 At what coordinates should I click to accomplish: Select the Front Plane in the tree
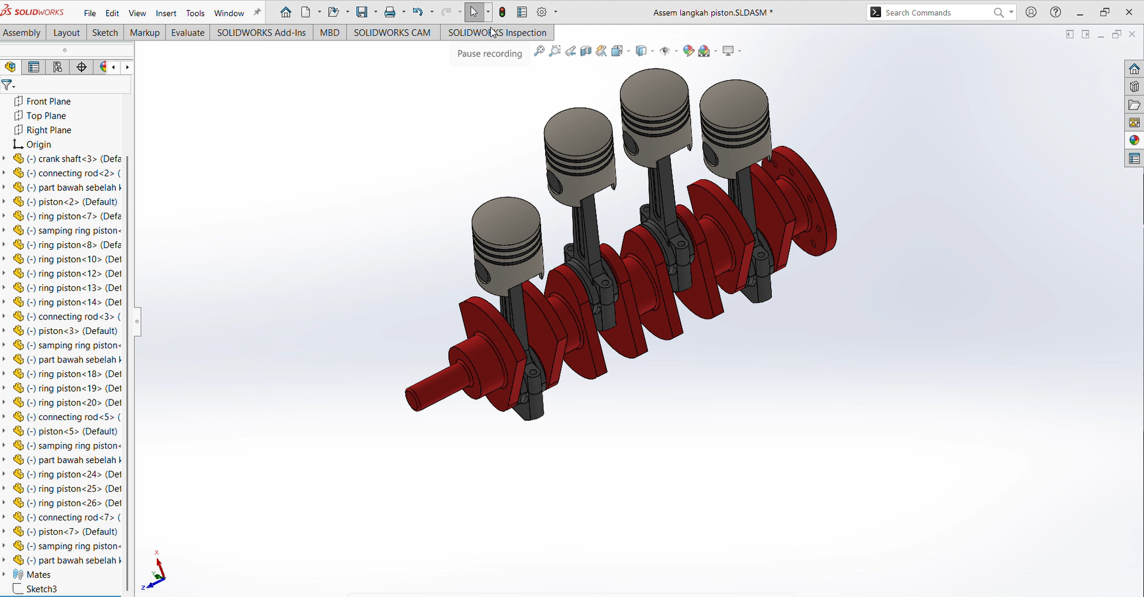coord(48,101)
